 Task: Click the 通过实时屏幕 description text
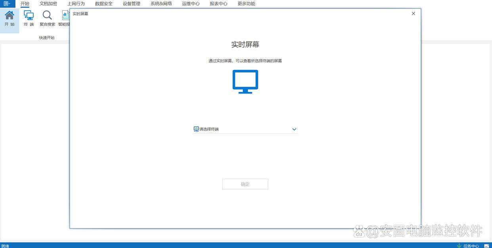(245, 61)
